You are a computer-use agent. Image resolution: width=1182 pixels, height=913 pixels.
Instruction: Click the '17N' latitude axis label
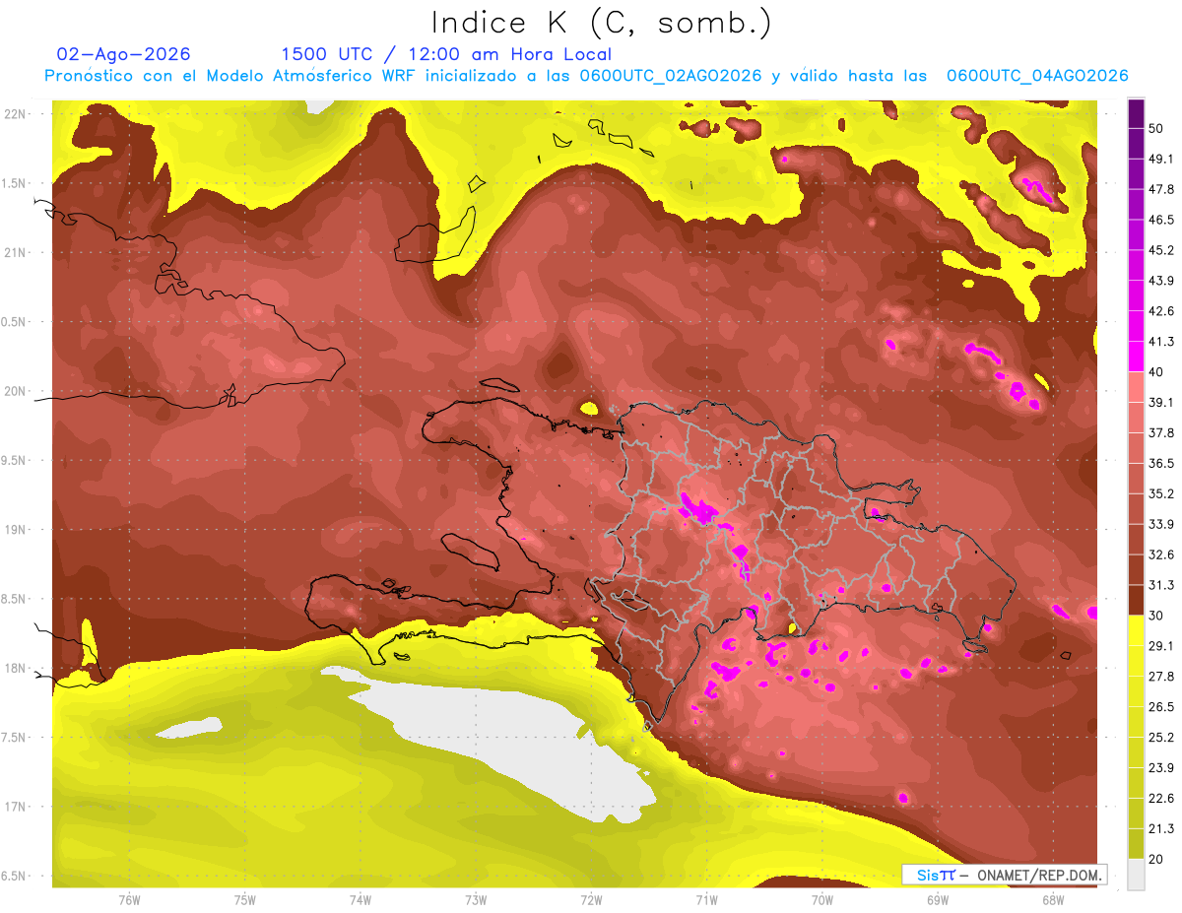pos(15,807)
